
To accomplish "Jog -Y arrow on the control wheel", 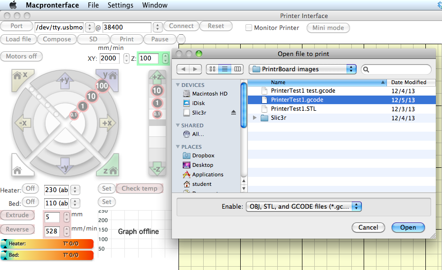I will click(65, 166).
